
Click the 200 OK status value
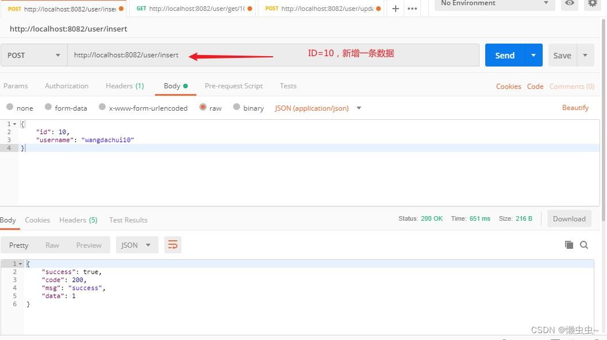click(x=432, y=218)
